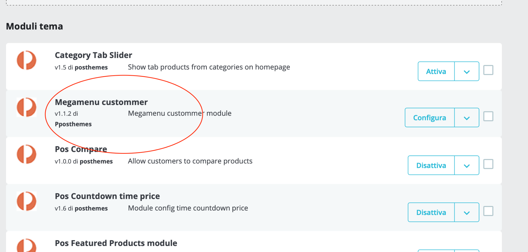Click the Pos Compare module logo

click(26, 154)
